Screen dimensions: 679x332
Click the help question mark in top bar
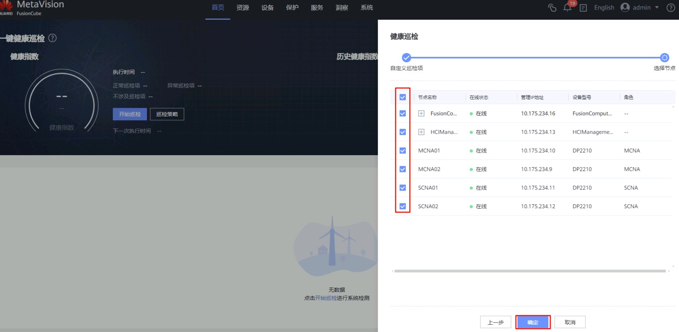tap(671, 8)
